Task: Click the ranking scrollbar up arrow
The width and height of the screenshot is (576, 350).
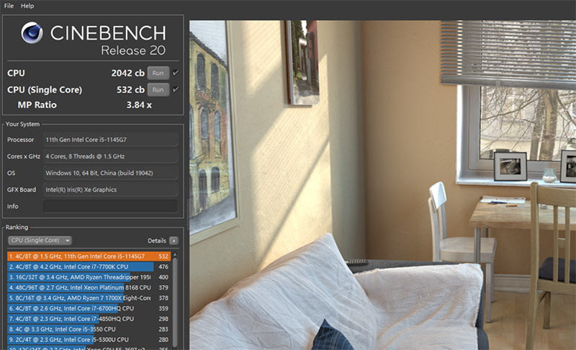Action: (175, 254)
